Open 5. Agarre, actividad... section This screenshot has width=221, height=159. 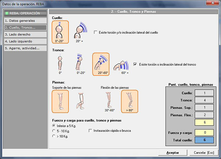[x=25, y=48]
